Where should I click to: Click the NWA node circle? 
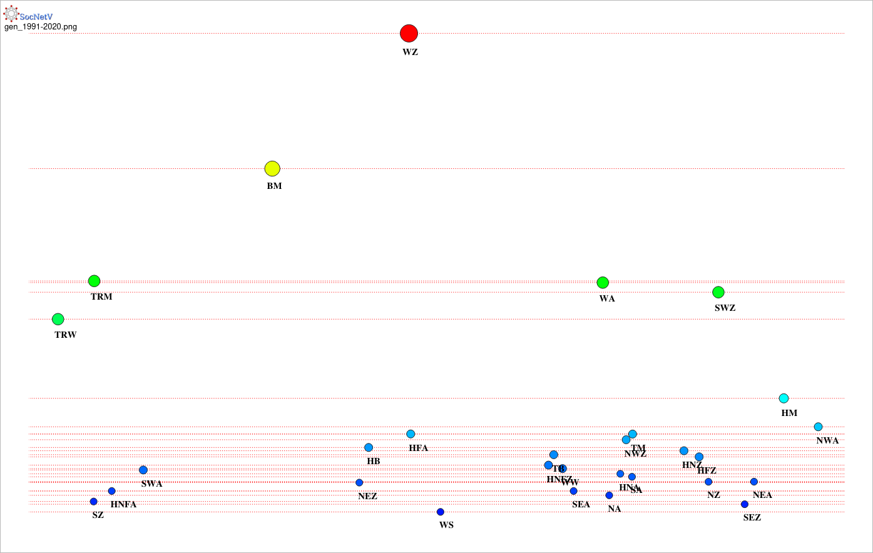(818, 427)
